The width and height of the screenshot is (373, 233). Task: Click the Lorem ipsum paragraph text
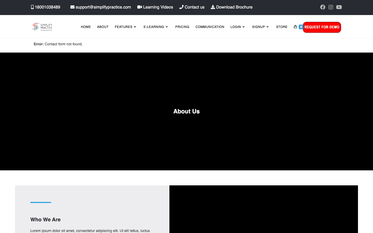[x=90, y=231]
